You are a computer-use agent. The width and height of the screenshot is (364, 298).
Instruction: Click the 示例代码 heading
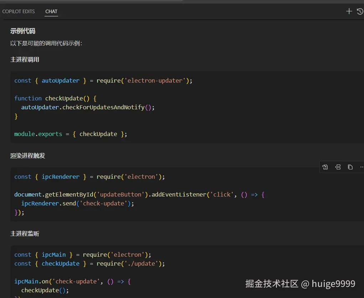coord(23,31)
